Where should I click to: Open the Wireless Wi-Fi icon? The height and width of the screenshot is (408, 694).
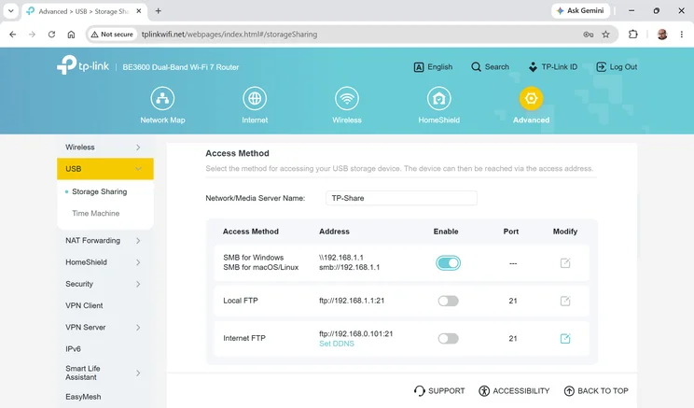point(347,98)
